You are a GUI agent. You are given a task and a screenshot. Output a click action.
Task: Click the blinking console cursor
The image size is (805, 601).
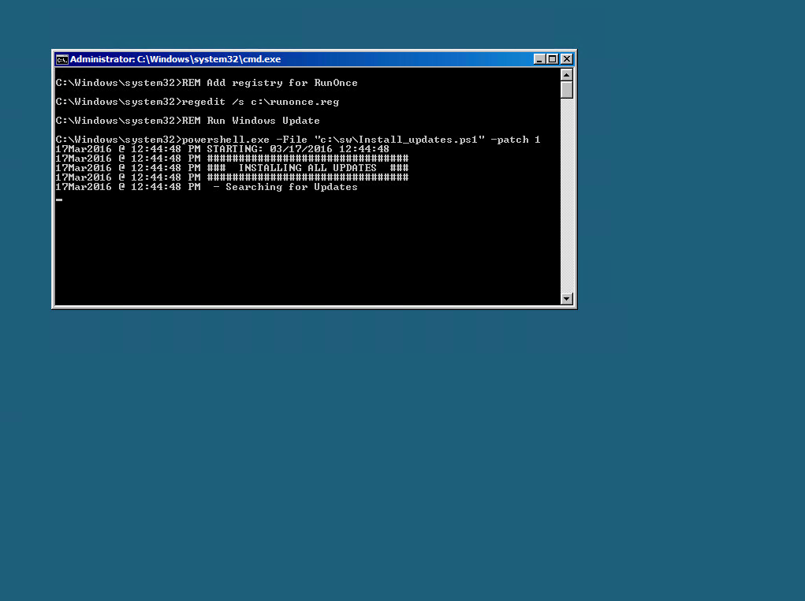click(59, 200)
